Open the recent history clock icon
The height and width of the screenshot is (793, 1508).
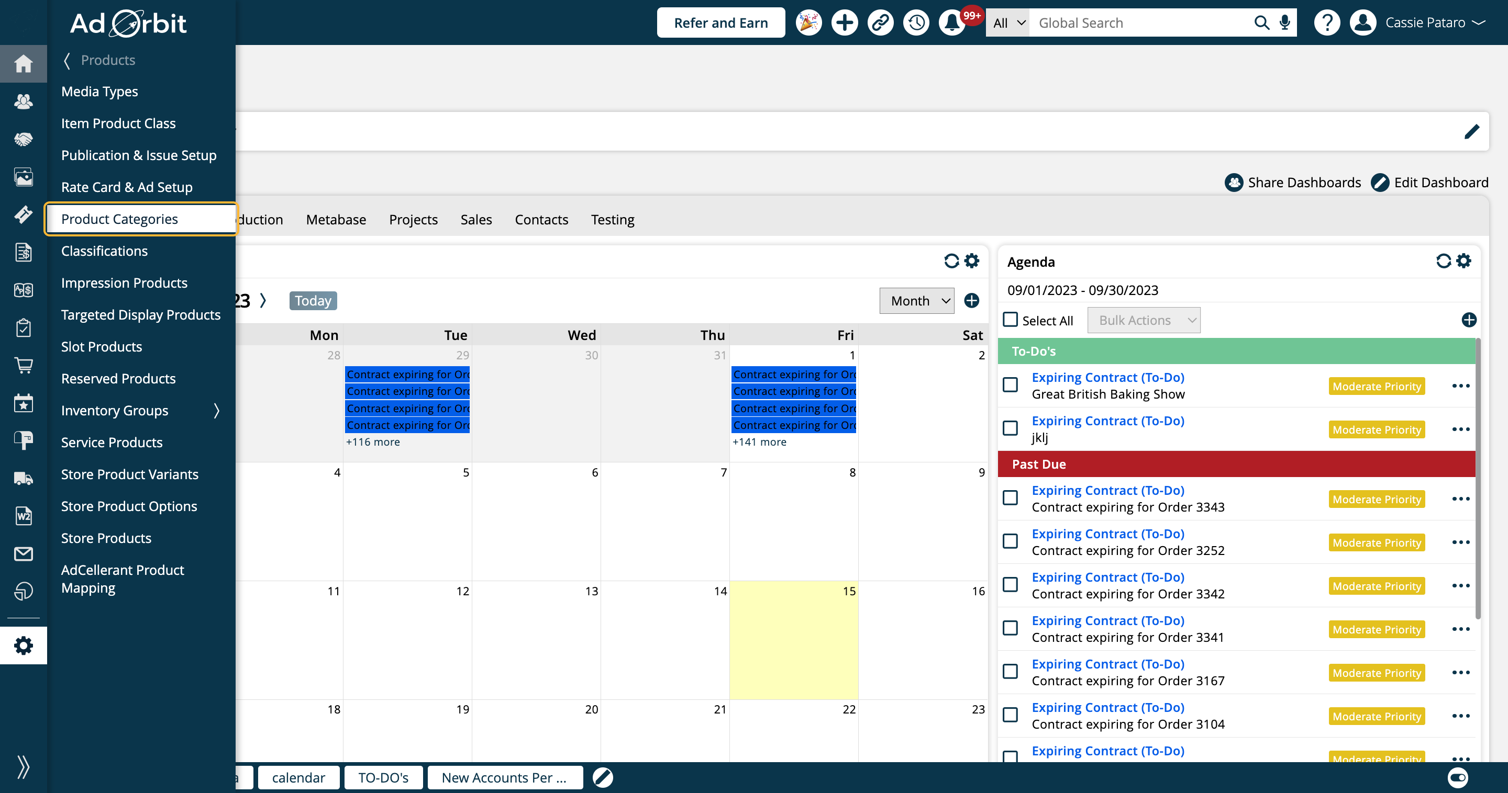pyautogui.click(x=916, y=23)
